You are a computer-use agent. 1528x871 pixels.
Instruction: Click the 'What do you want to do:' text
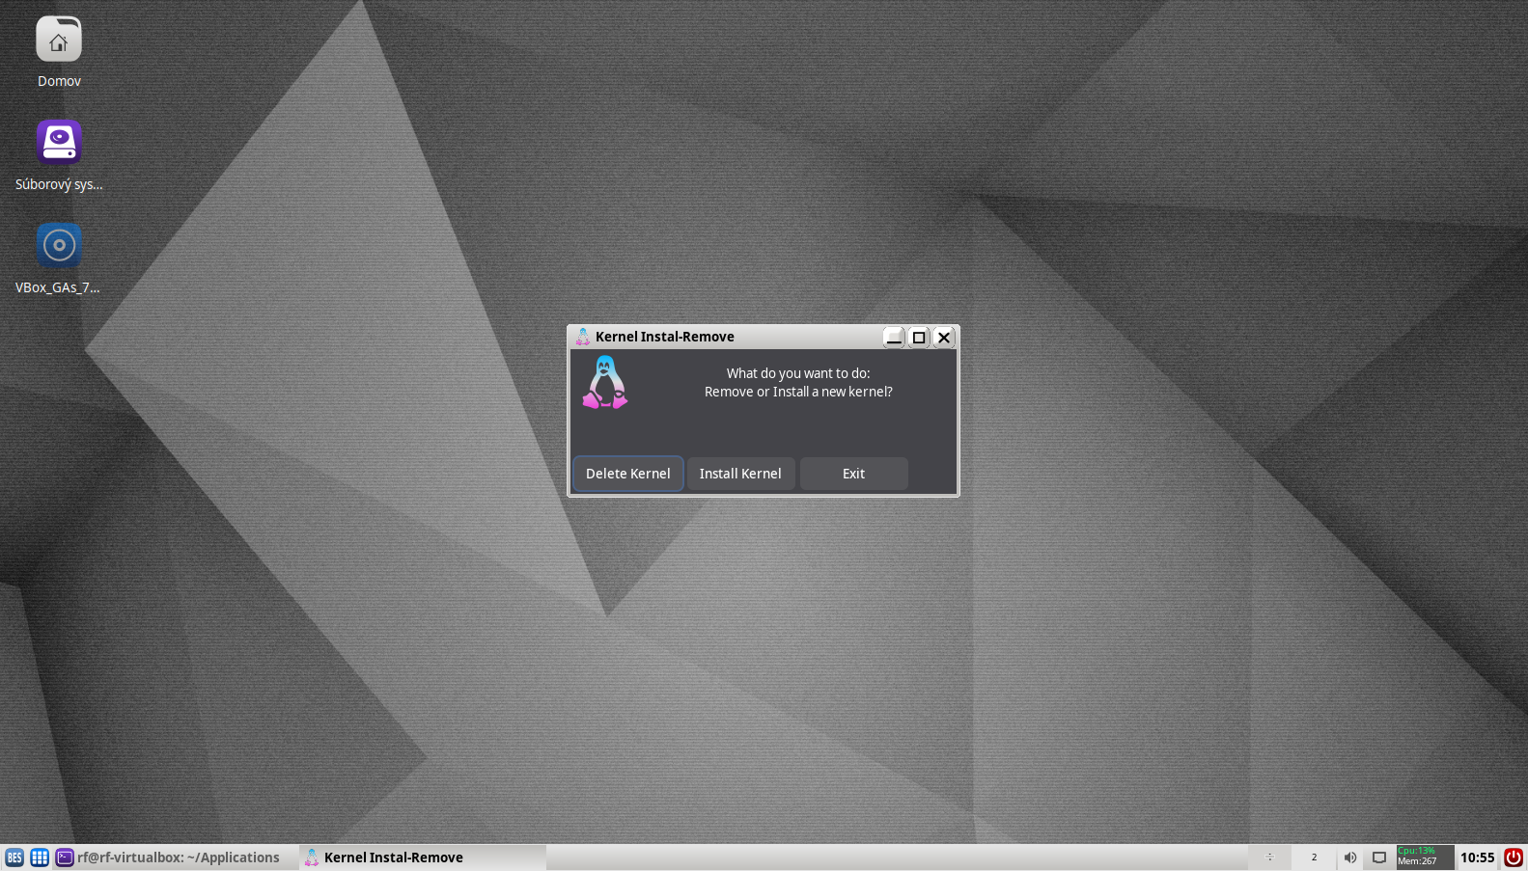tap(798, 373)
